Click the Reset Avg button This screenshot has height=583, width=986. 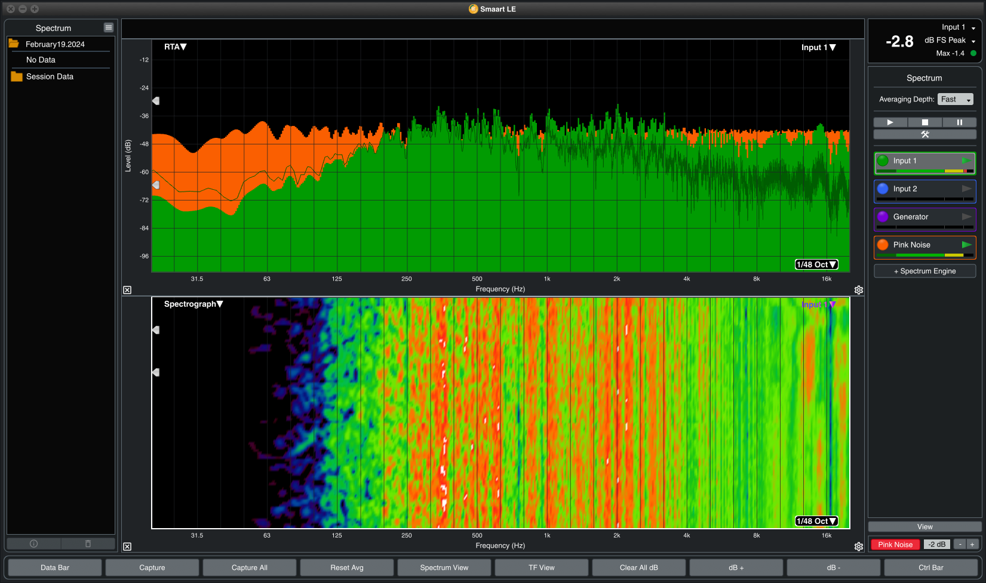coord(347,567)
